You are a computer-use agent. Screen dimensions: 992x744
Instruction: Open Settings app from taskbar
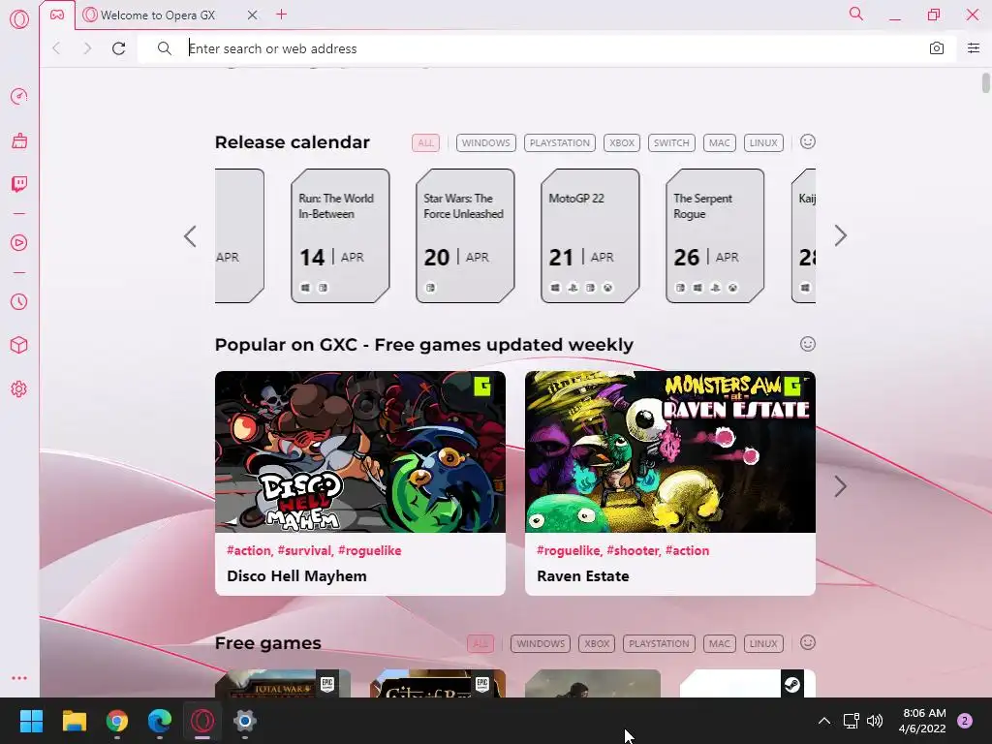pyautogui.click(x=245, y=721)
